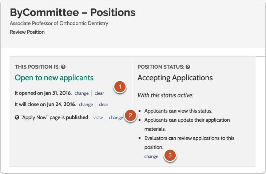The height and width of the screenshot is (174, 266).
Task: Click the 'Accepting Applications' heading
Action: point(175,78)
